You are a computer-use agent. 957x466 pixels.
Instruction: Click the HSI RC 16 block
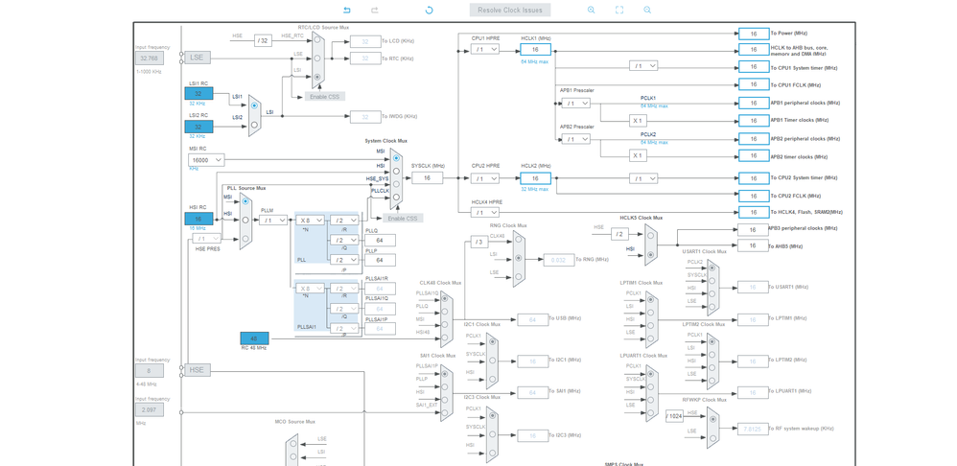[x=198, y=219]
